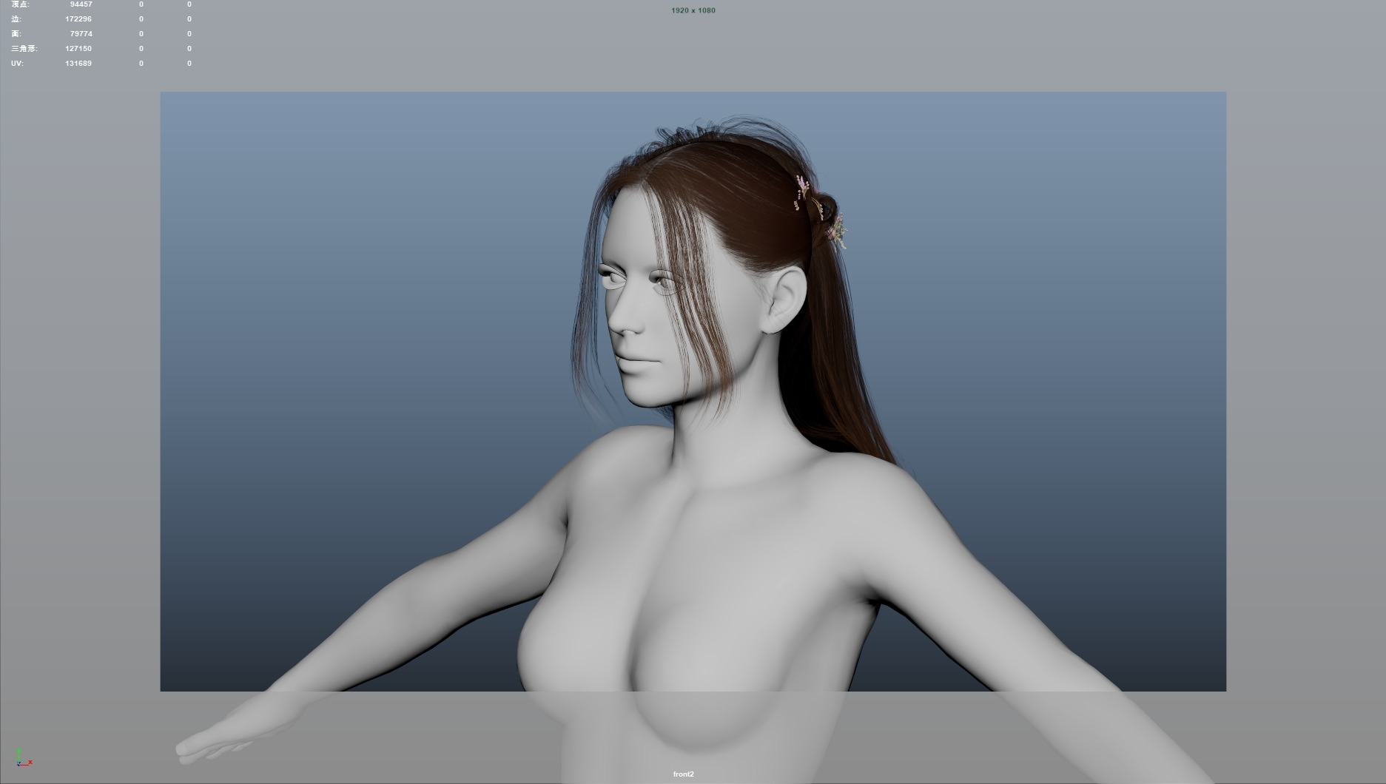Click the face count value '79774'

[81, 34]
